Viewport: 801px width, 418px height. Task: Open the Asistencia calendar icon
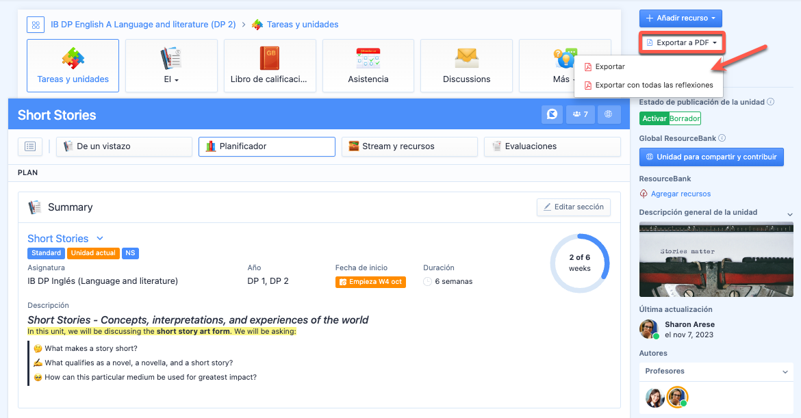point(368,58)
